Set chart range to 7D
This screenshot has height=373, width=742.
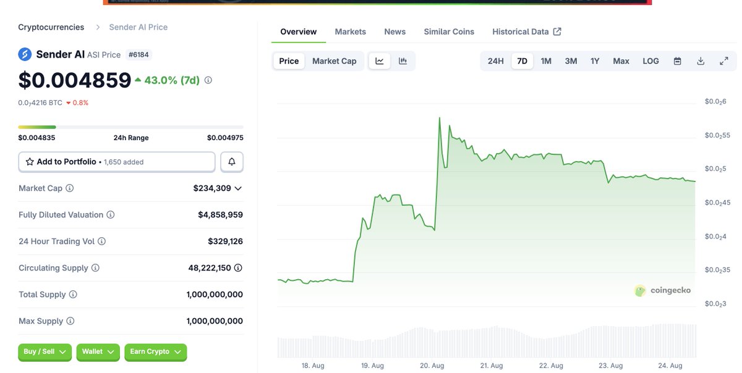[x=522, y=61]
